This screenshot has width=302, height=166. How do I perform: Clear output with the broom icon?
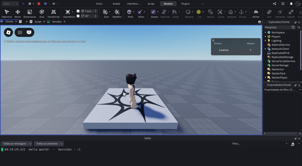point(293,144)
